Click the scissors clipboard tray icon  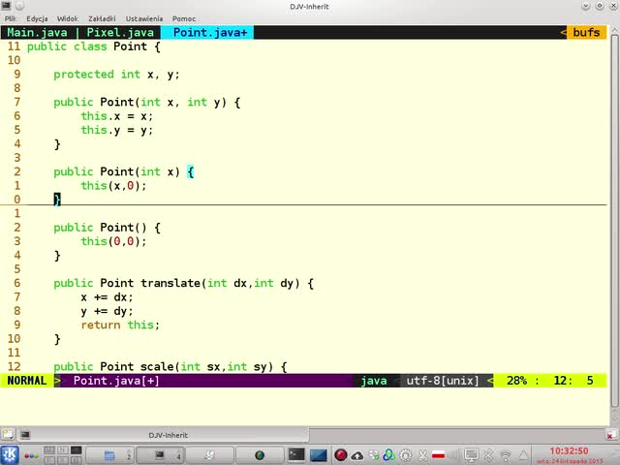click(x=422, y=455)
